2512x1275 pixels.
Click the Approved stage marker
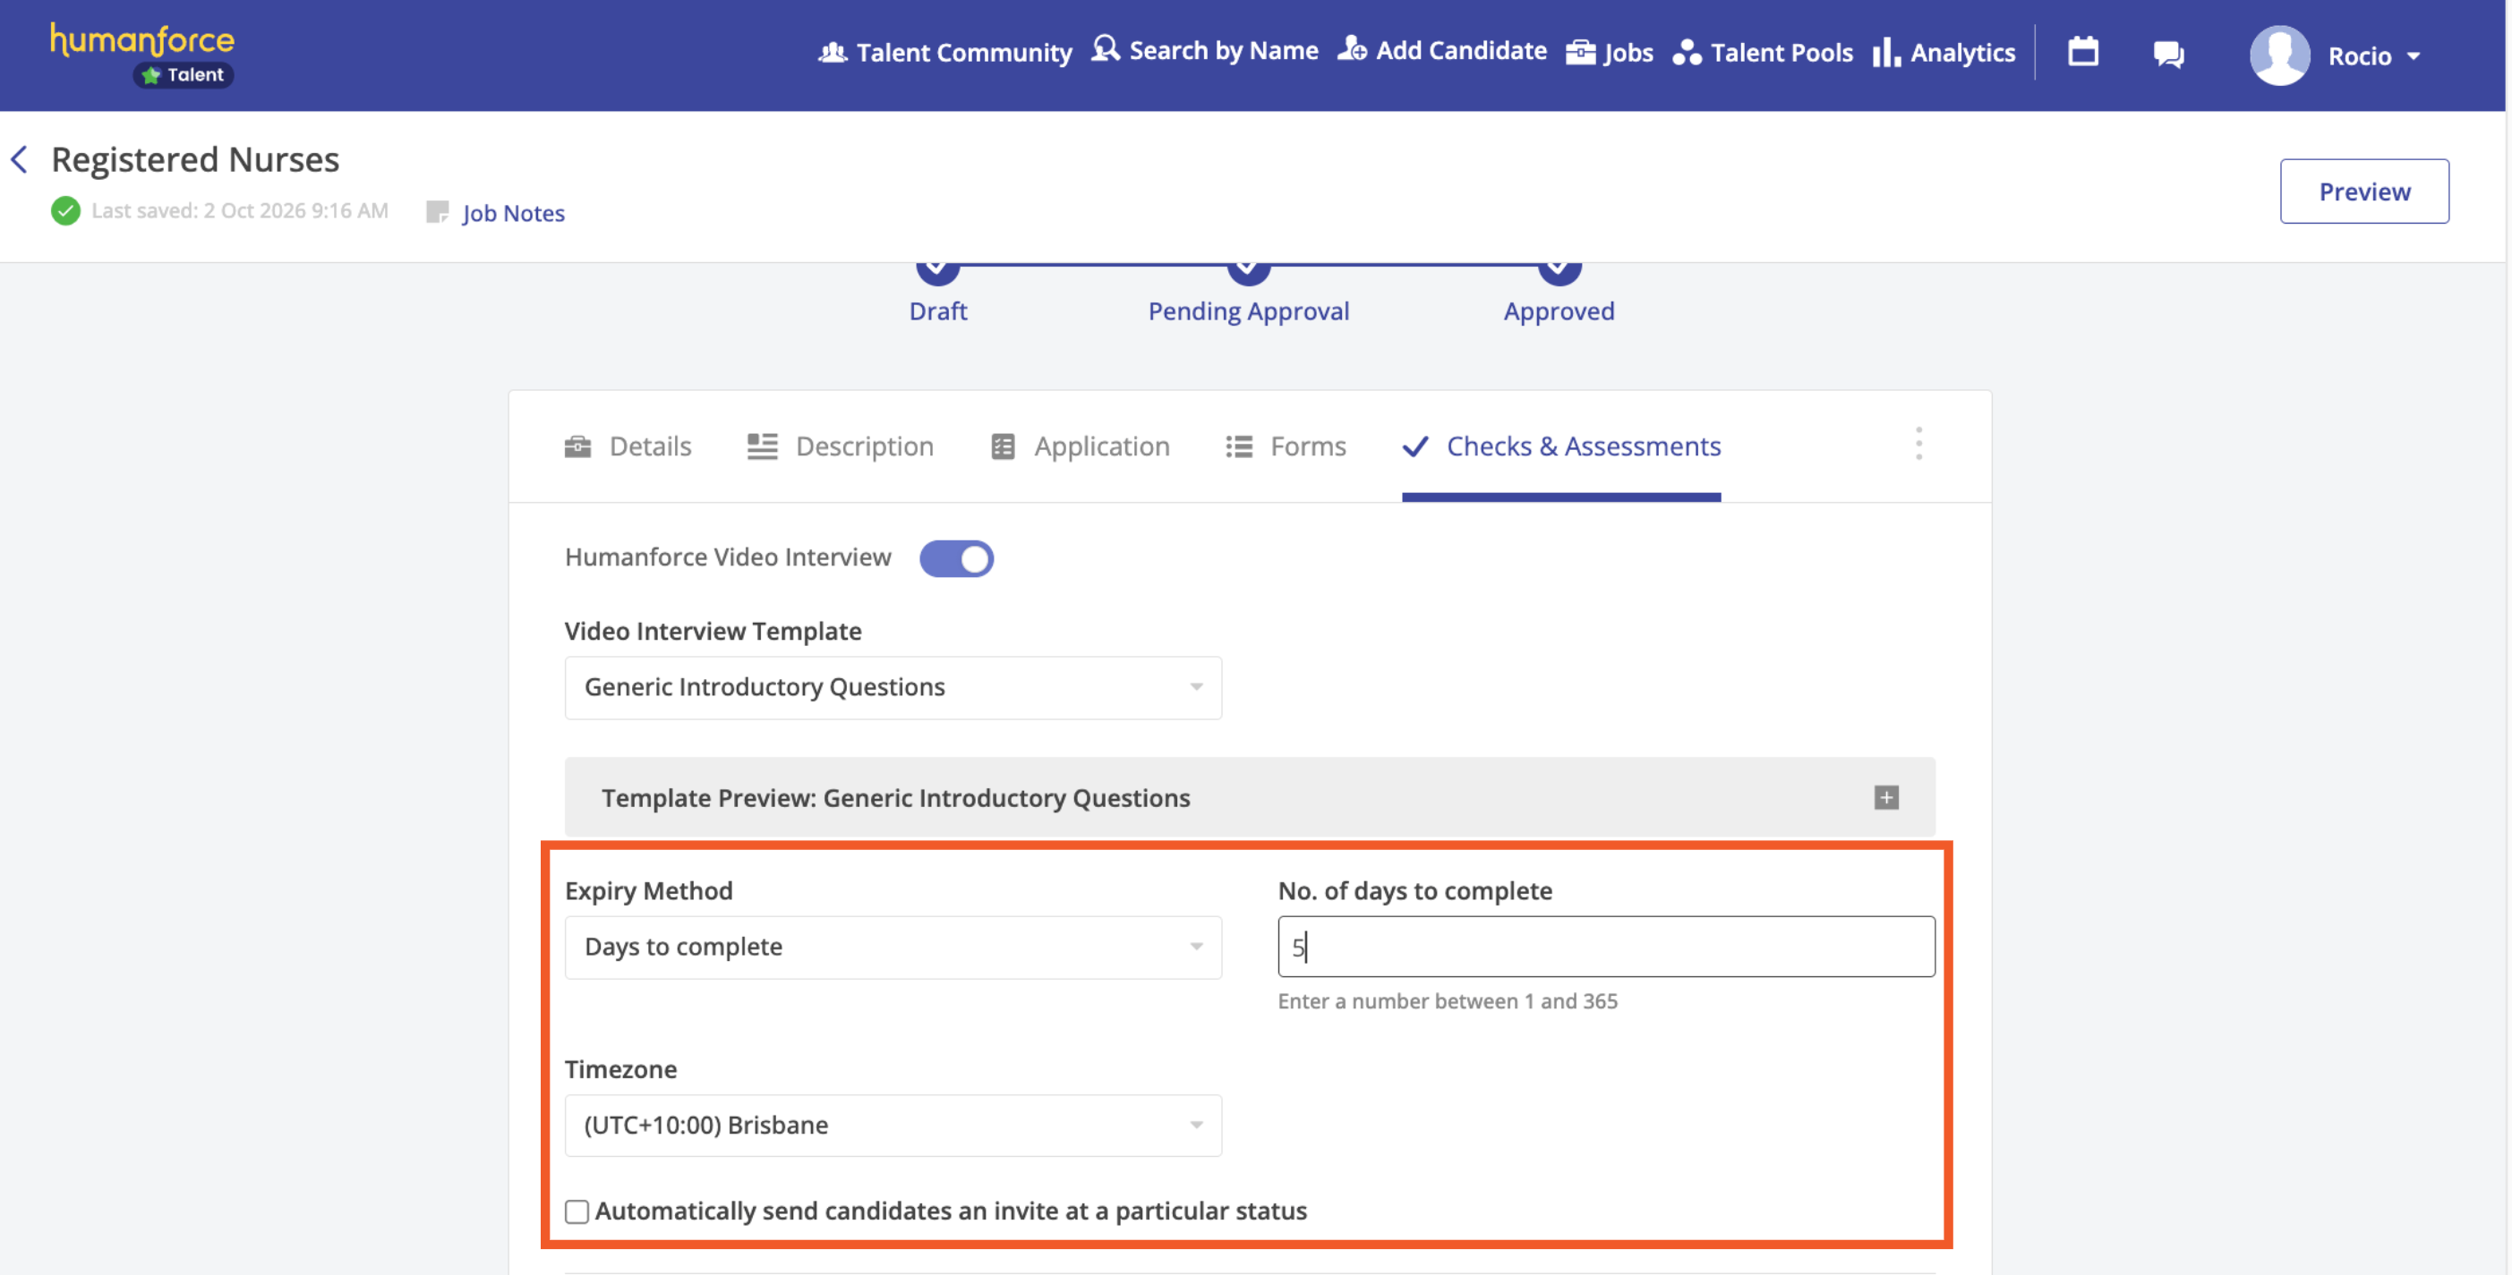(1559, 272)
